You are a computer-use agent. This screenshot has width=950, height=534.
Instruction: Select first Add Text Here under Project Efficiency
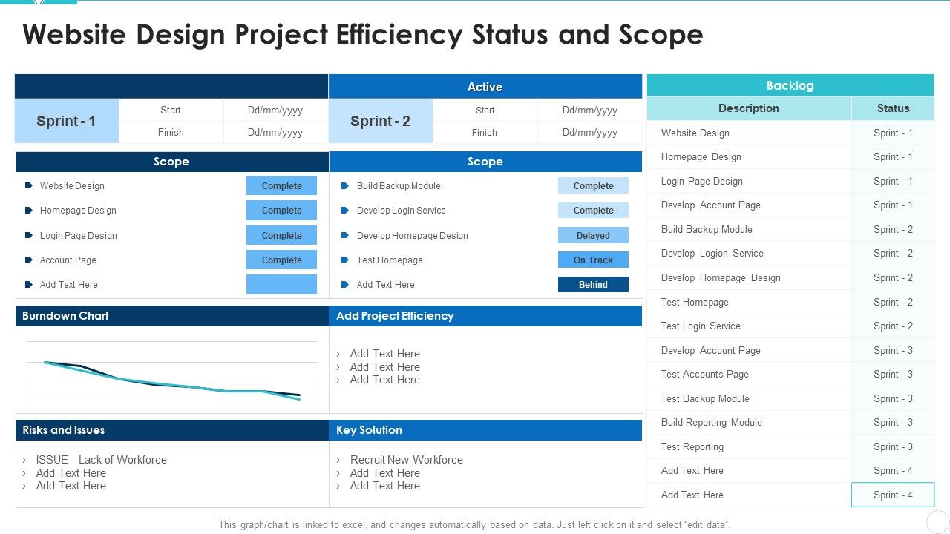[384, 354]
